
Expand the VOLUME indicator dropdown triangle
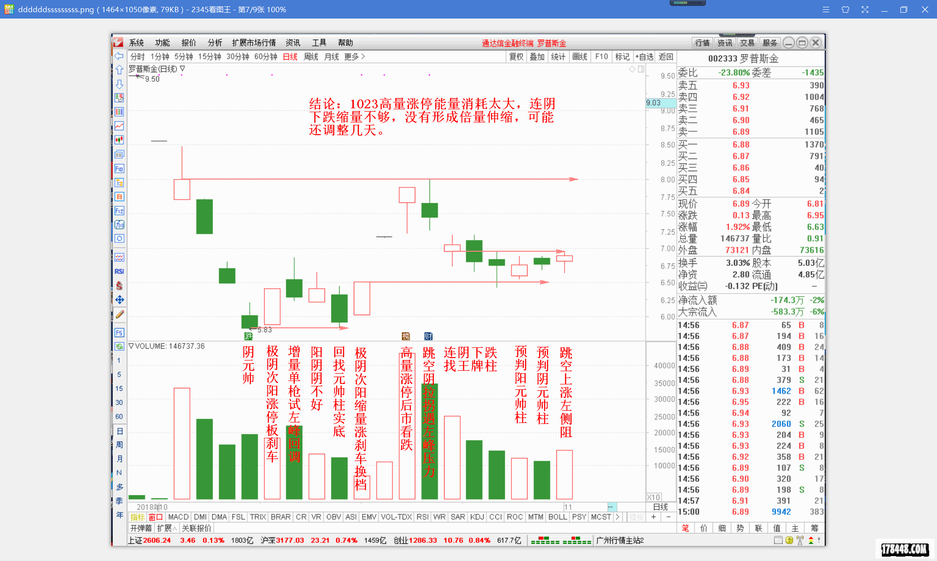click(131, 346)
